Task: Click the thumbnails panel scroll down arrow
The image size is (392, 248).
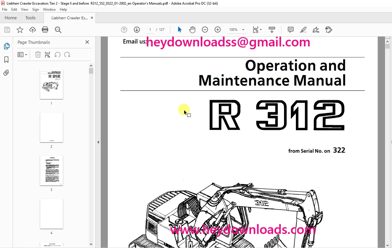Action: pos(91,244)
